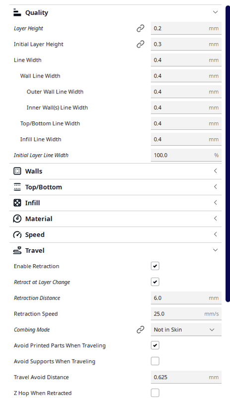Click the Walls section icon
This screenshot has width=230, height=398.
17,171
